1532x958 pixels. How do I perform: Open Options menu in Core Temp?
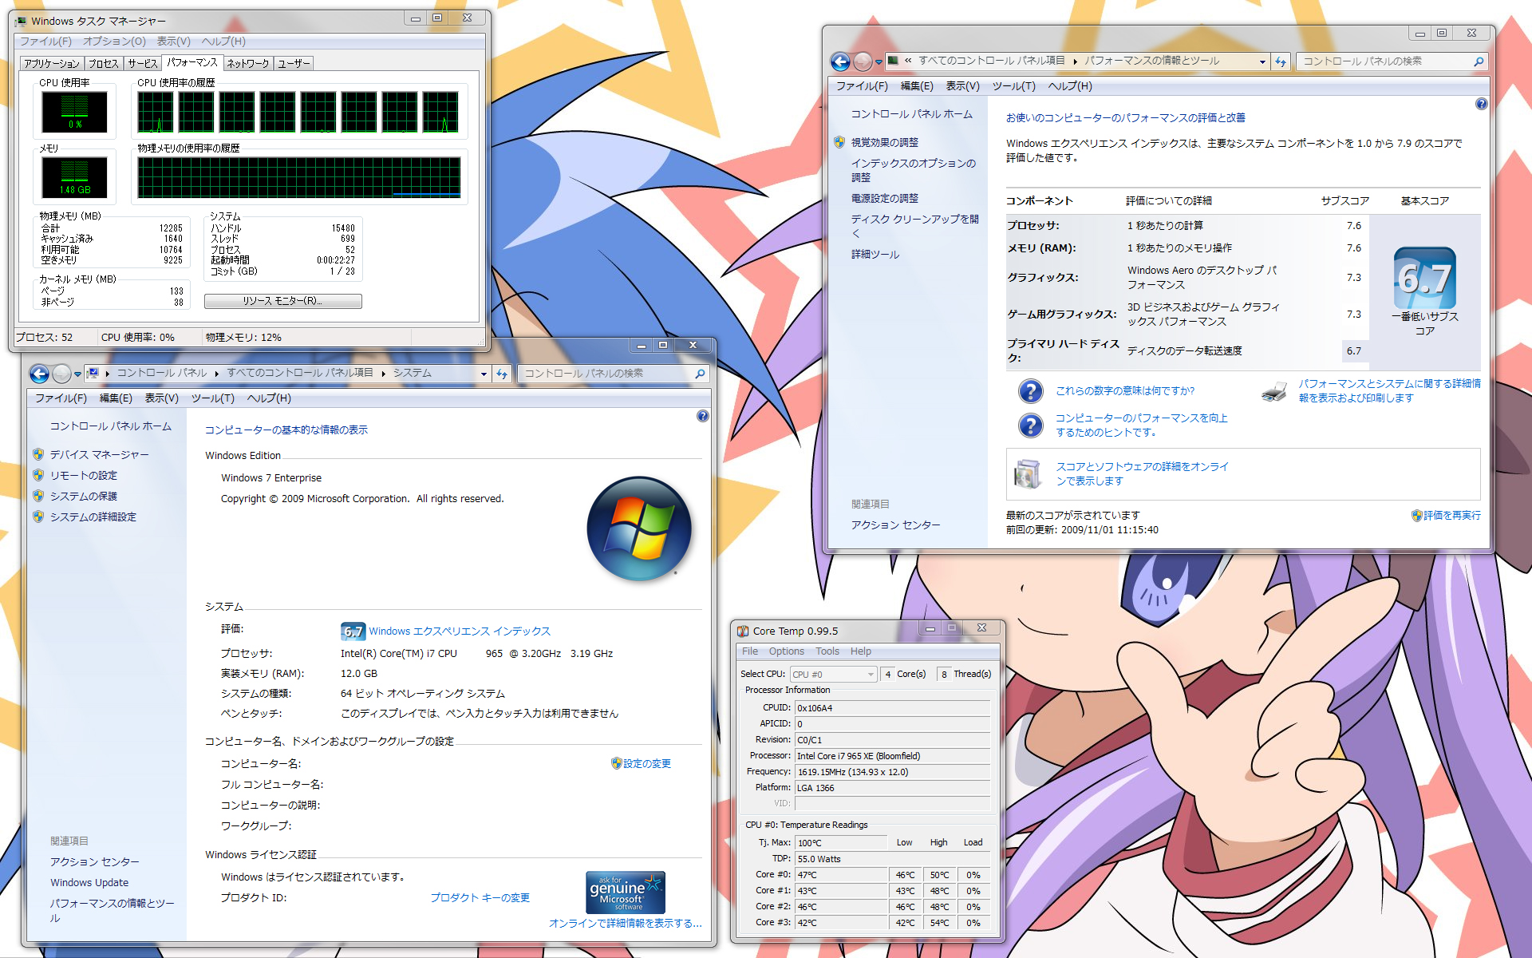[786, 651]
